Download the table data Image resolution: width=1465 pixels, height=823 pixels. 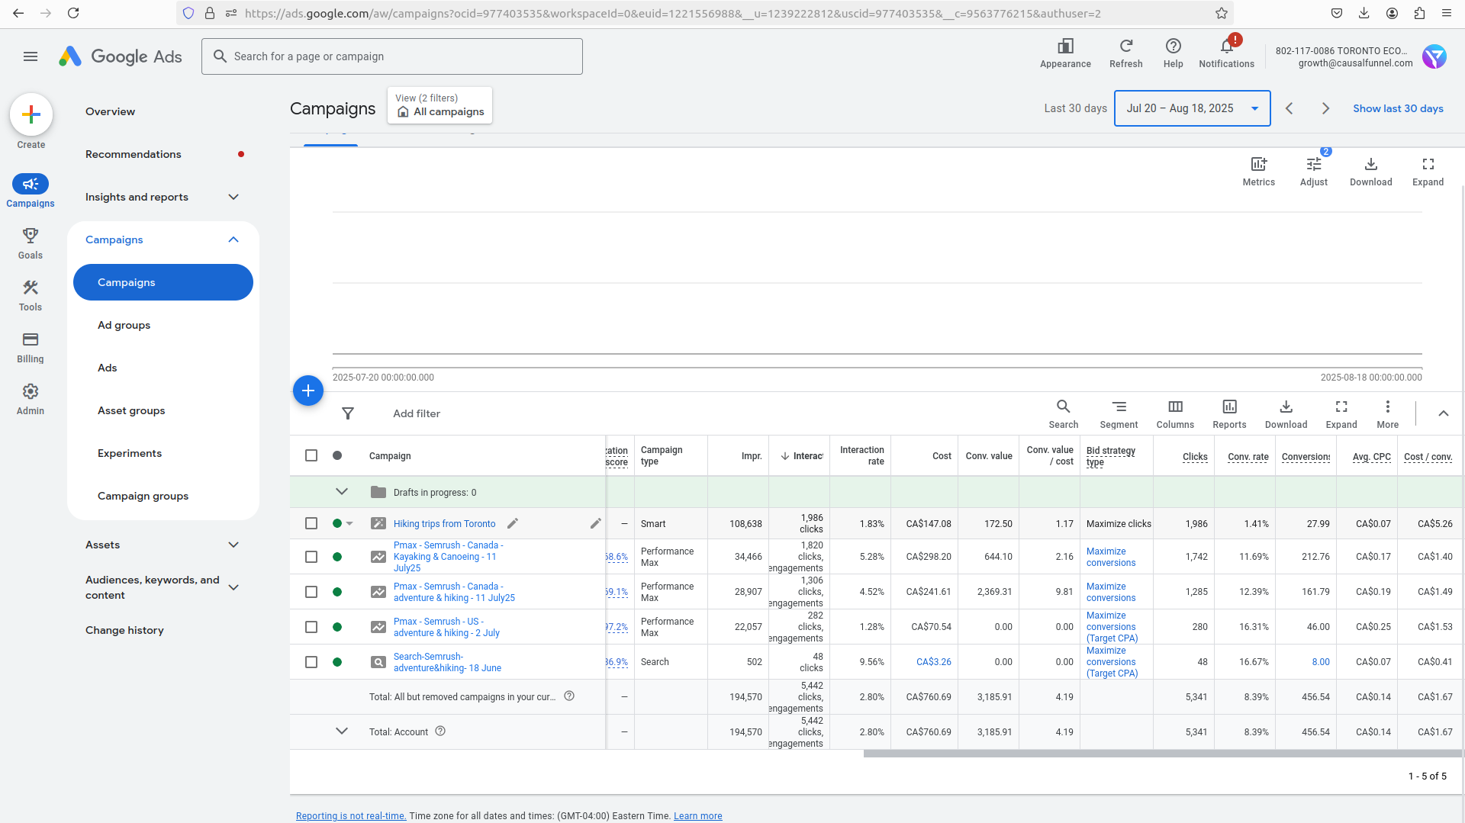1286,414
